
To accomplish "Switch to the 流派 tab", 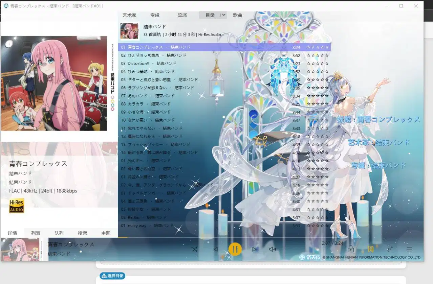I will pos(182,15).
